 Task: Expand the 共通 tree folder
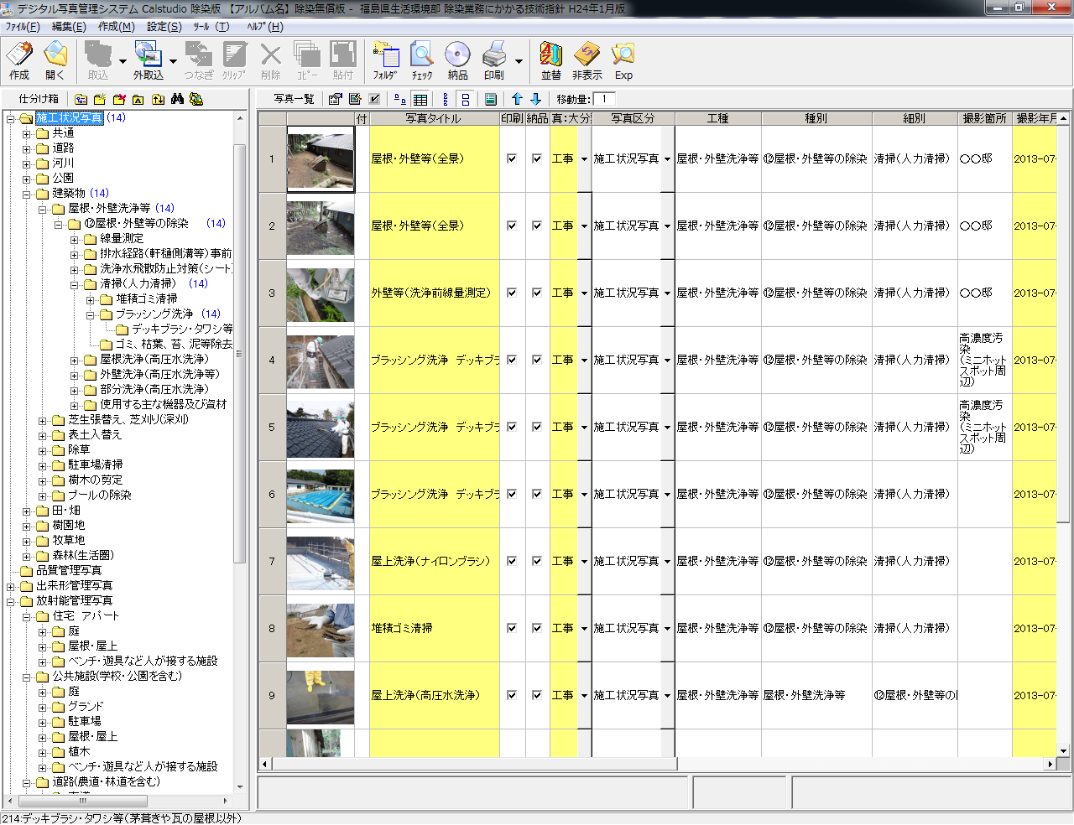[27, 133]
